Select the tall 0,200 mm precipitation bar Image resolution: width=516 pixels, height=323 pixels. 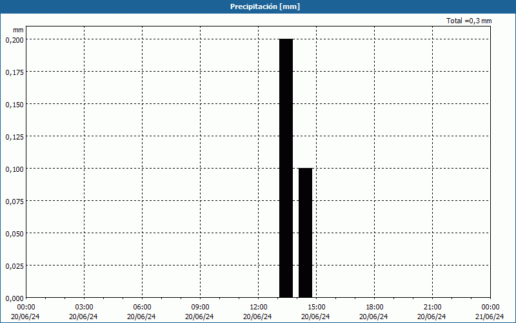click(286, 168)
